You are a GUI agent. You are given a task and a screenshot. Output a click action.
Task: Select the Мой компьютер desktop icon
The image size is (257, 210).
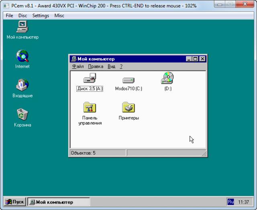click(x=22, y=27)
